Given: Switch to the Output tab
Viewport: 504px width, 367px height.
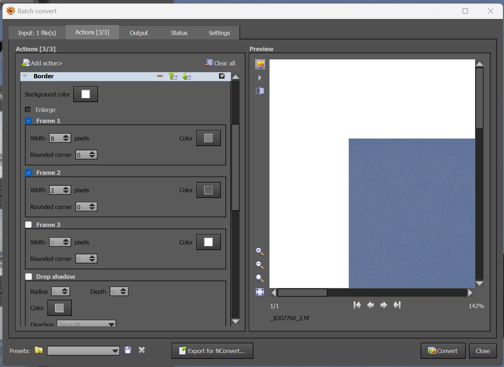Looking at the screenshot, I should 139,33.
